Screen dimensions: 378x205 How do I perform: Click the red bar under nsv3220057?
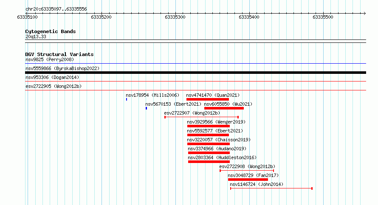click(x=209, y=144)
